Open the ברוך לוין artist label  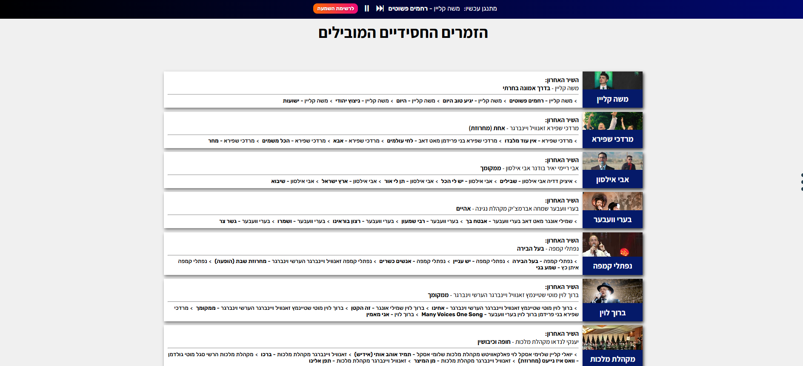pos(612,313)
